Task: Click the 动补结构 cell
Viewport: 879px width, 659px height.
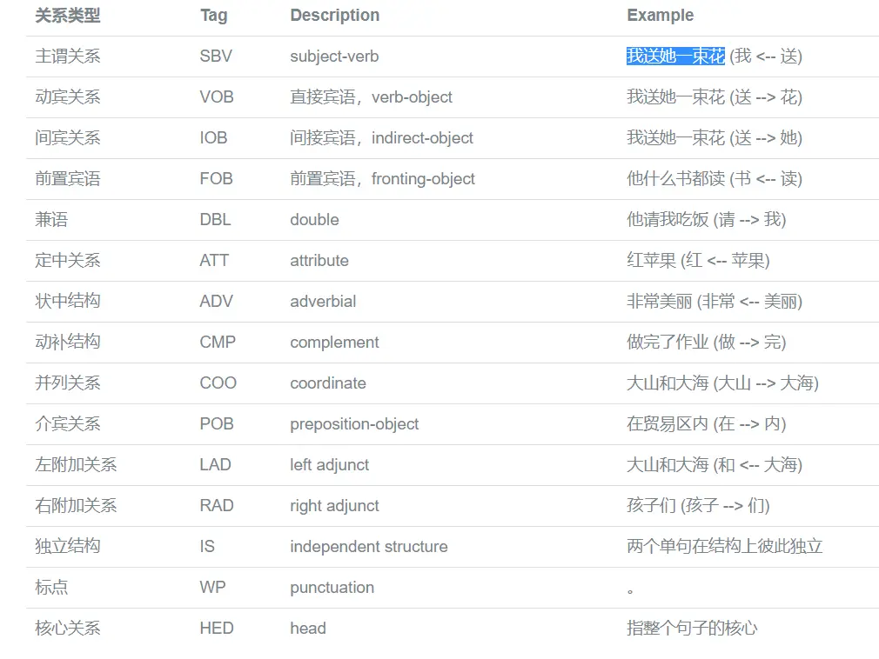Action: (x=67, y=342)
